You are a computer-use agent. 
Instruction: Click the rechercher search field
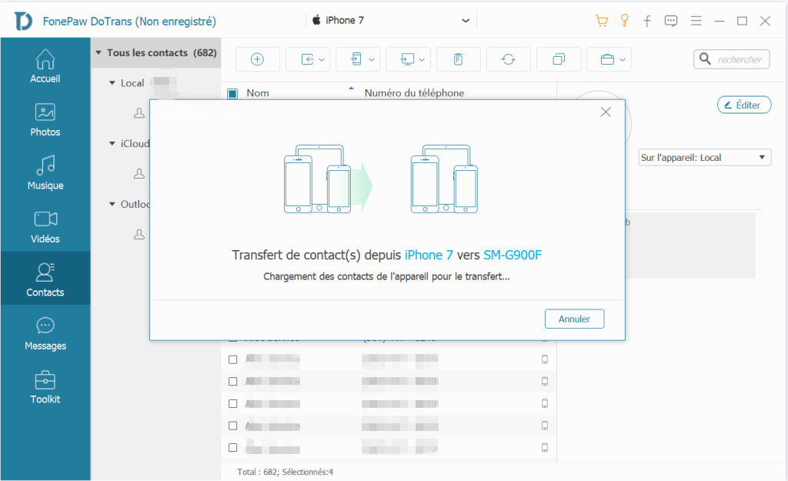[732, 59]
